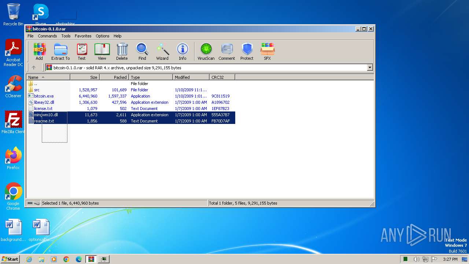
Task: Open Edge browser from taskbar
Action: (x=79, y=259)
